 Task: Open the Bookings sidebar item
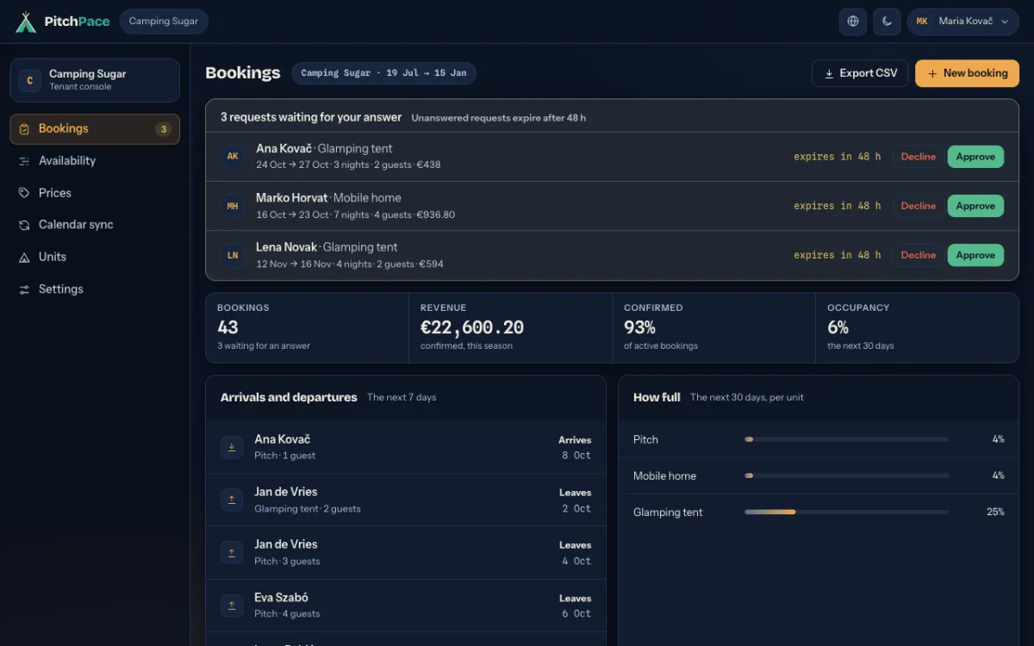(x=95, y=129)
